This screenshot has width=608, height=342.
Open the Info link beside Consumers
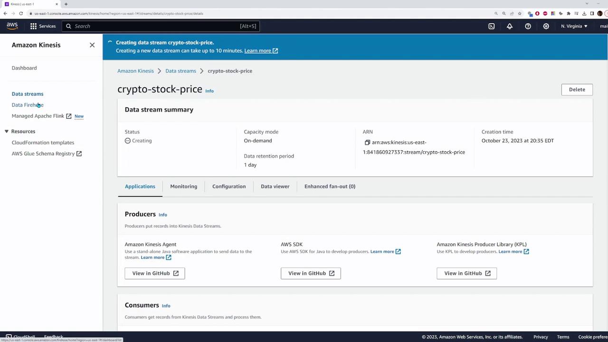click(166, 306)
